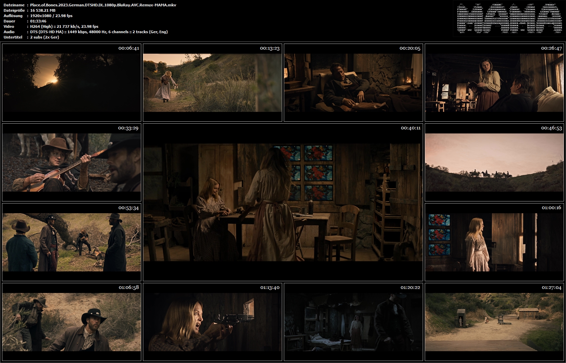
Task: Open the 00:33:29 guitar player thumbnail
Action: point(71,162)
